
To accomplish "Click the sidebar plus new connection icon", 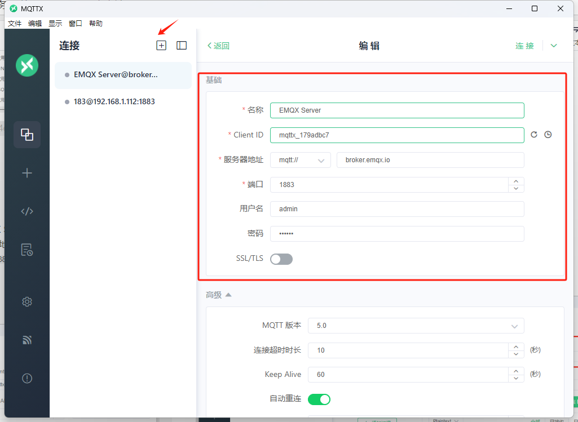I will (x=27, y=173).
